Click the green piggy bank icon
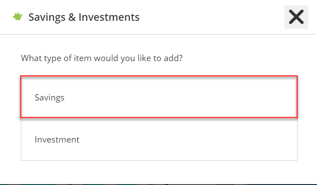Screen dimensions: 317x185 (x=18, y=17)
